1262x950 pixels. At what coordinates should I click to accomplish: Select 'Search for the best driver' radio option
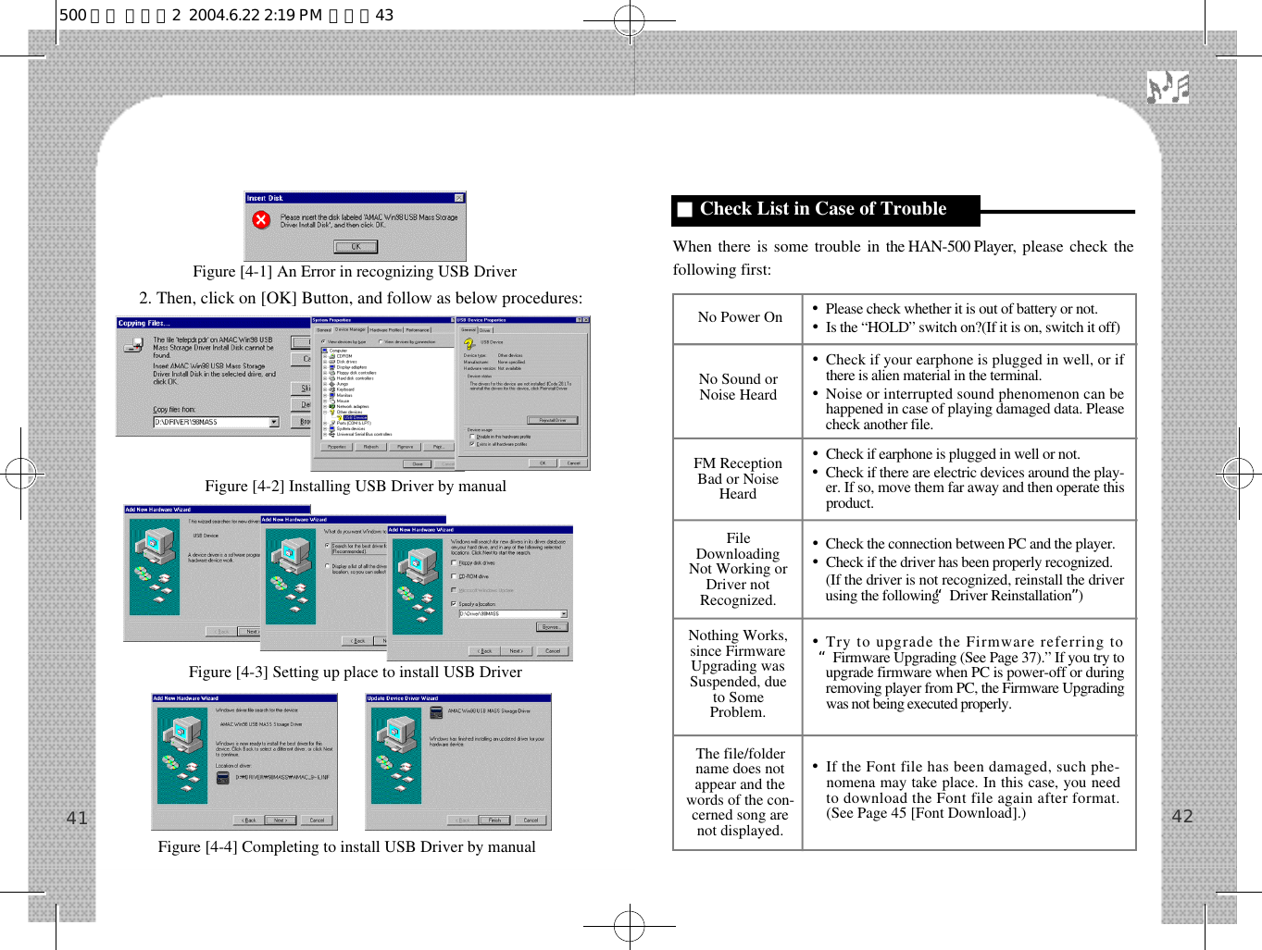(x=327, y=546)
